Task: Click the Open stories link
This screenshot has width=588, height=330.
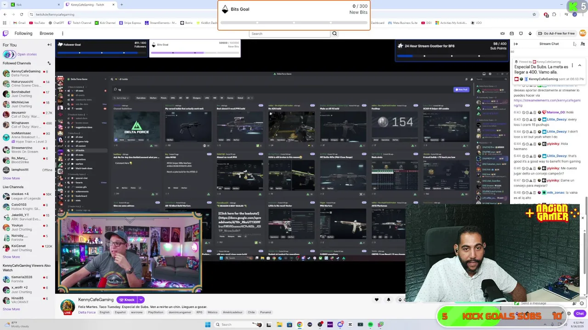Action: pos(27,55)
